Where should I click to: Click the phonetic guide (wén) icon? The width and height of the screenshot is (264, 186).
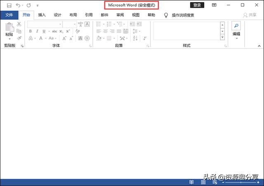tap(80, 24)
